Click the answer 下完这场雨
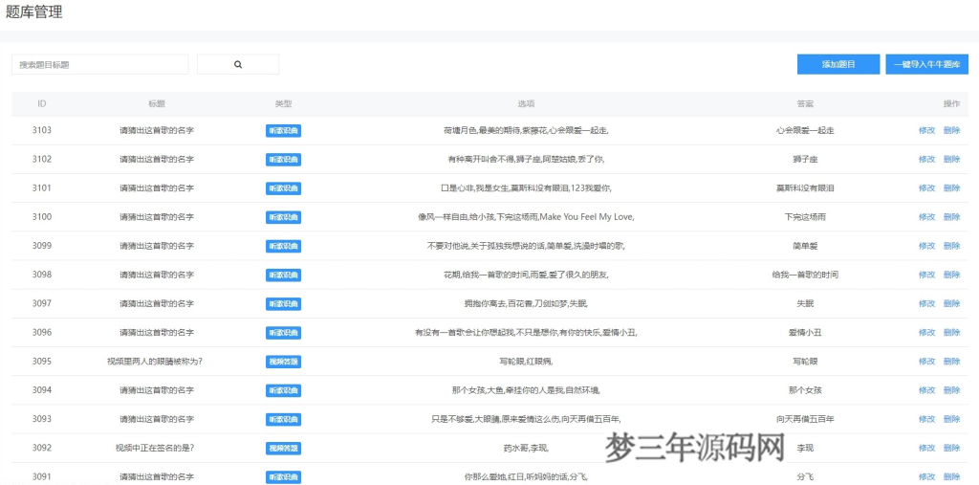Image resolution: width=979 pixels, height=485 pixels. tap(805, 217)
